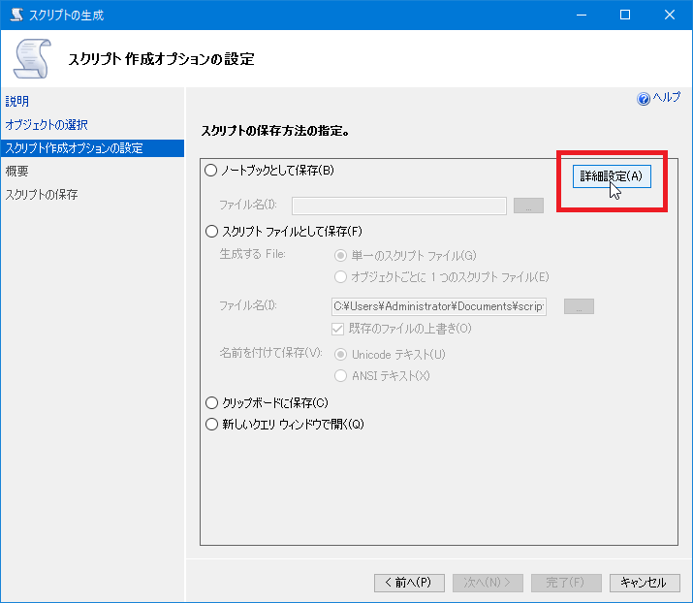Image resolution: width=693 pixels, height=603 pixels.
Task: Open the 概要 step in sidebar
Action: pos(17,172)
